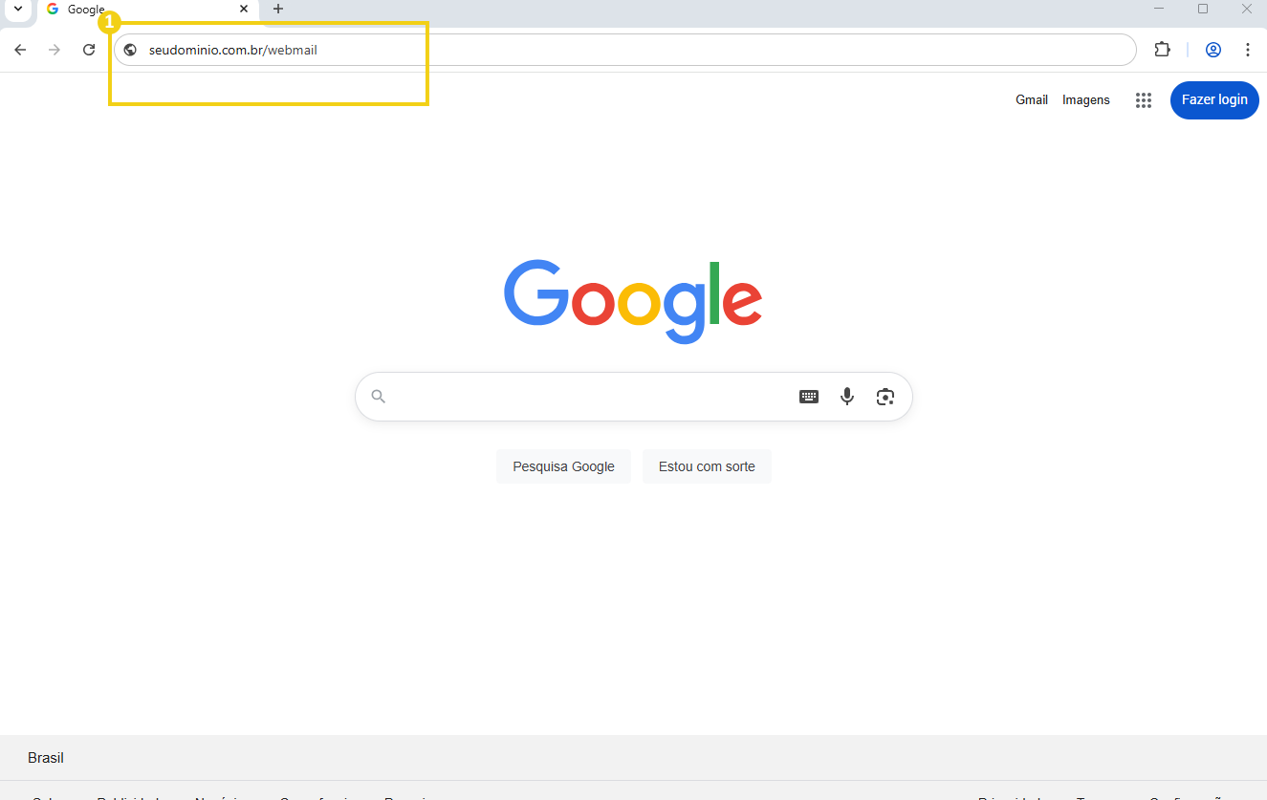The image size is (1267, 800).
Task: Go back with the back arrow
Action: tap(20, 50)
